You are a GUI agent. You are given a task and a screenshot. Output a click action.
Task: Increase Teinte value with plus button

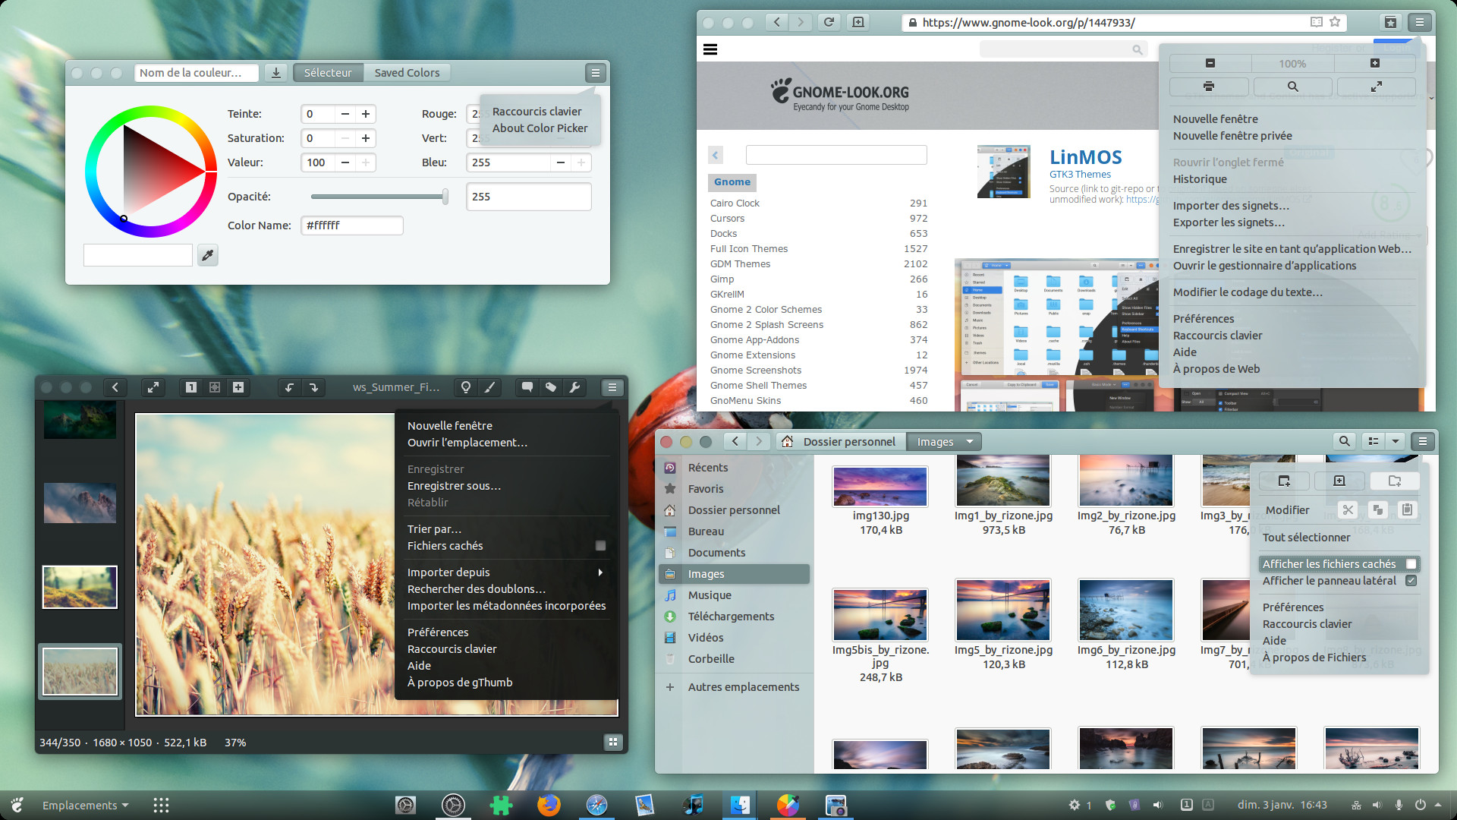point(366,114)
